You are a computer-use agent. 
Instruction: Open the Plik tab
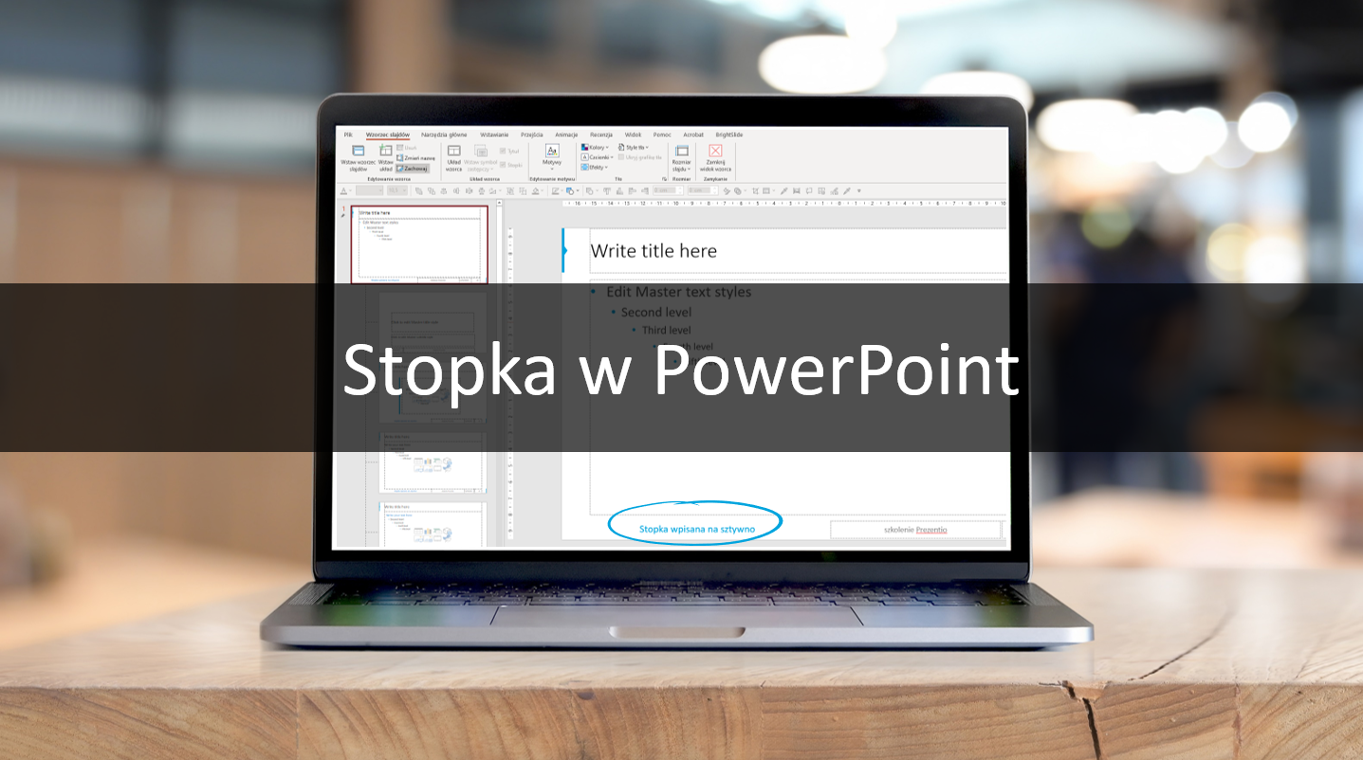[x=348, y=135]
